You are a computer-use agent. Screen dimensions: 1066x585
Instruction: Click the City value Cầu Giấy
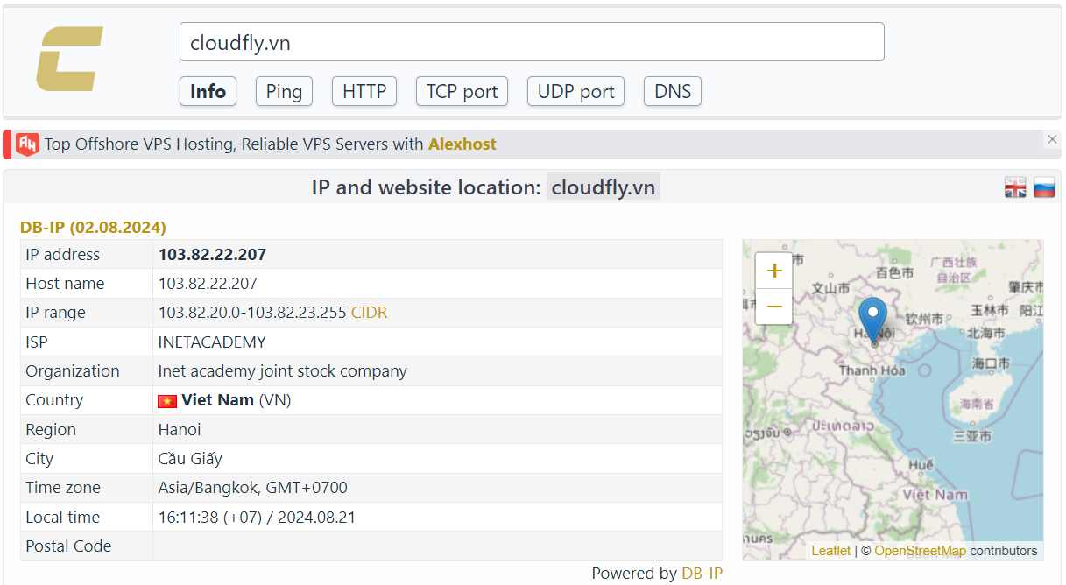pos(190,459)
